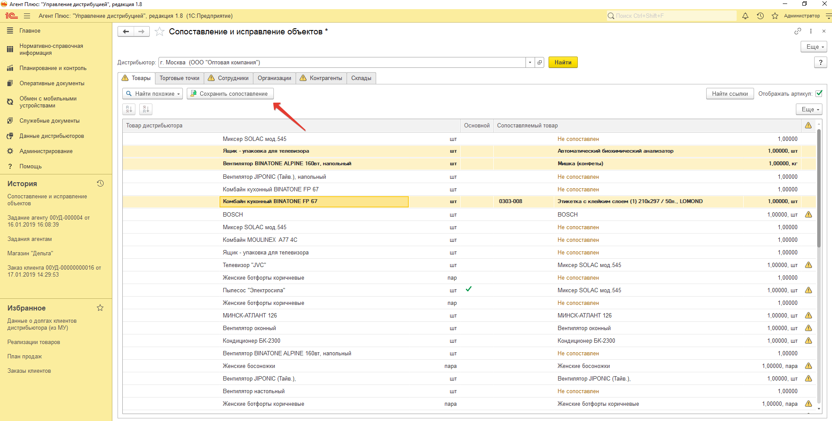Click the yellow Найти button
This screenshot has height=421, width=832.
[563, 62]
